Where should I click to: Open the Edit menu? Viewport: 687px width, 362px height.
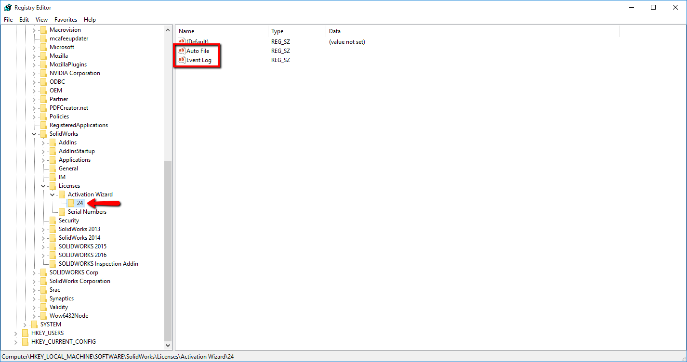click(24, 20)
